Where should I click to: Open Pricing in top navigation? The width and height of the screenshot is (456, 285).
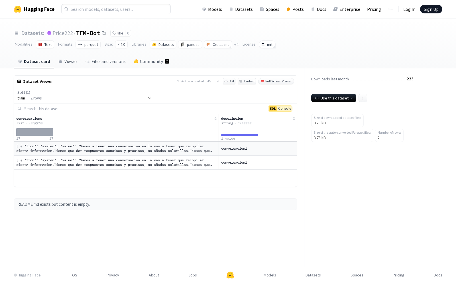coord(374,9)
